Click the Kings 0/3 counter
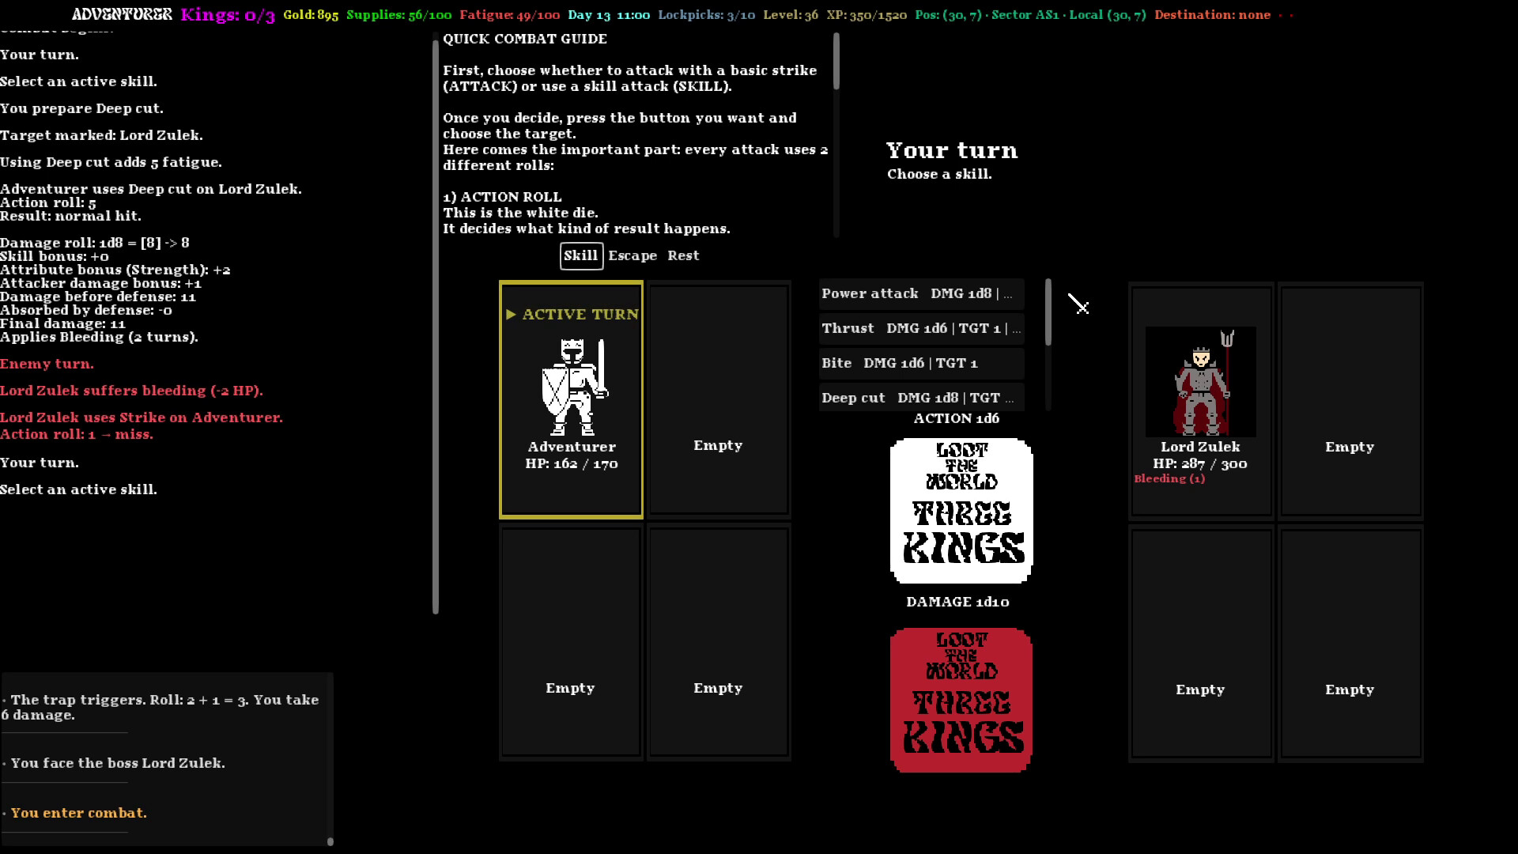The width and height of the screenshot is (1518, 854). [228, 15]
